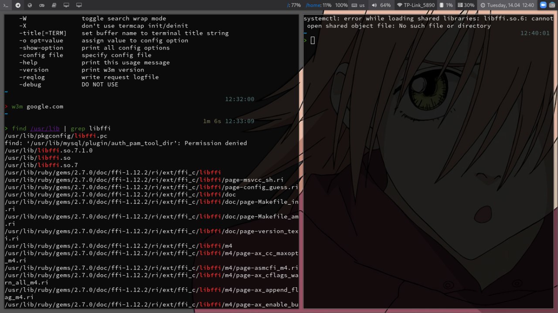Image resolution: width=558 pixels, height=313 pixels.
Task: Click the page-msvcc_sh.ri result line
Action: (x=144, y=180)
